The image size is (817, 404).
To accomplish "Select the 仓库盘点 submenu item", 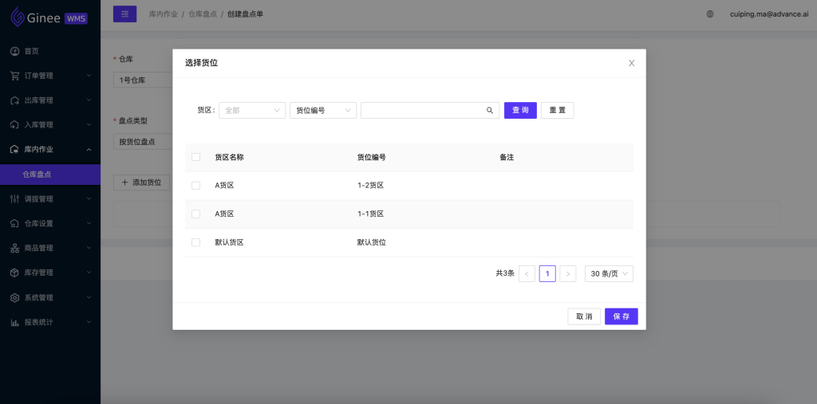I will [x=50, y=175].
